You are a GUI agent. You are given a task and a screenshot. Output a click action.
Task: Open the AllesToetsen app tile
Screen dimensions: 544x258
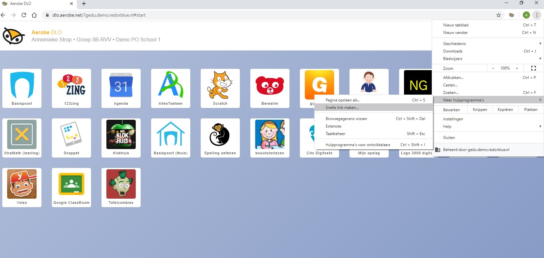point(171,88)
